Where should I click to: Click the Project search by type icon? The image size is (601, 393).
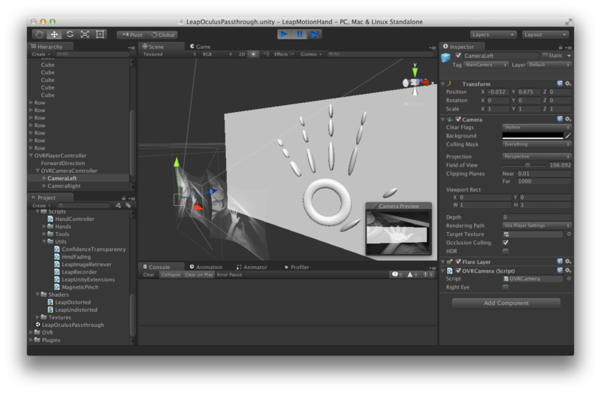pyautogui.click(x=118, y=205)
